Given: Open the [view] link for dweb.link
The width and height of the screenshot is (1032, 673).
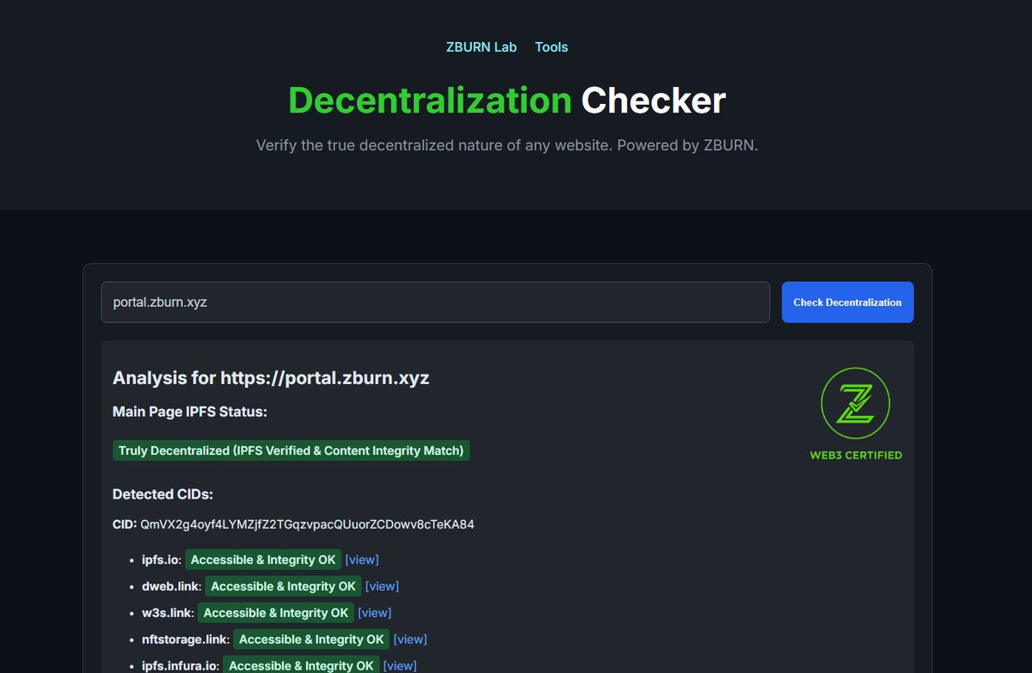Looking at the screenshot, I should click(382, 586).
